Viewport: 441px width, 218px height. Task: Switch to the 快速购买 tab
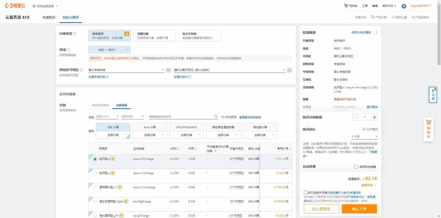(x=49, y=17)
